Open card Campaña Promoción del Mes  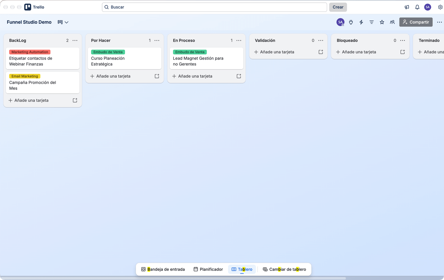pos(43,83)
